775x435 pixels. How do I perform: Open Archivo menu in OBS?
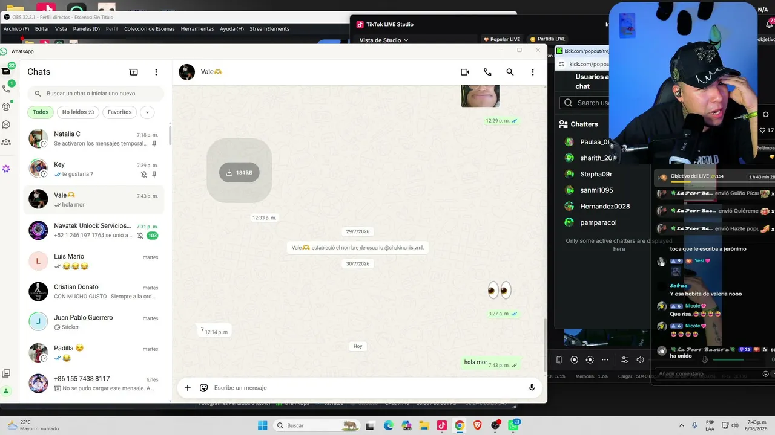tap(16, 29)
